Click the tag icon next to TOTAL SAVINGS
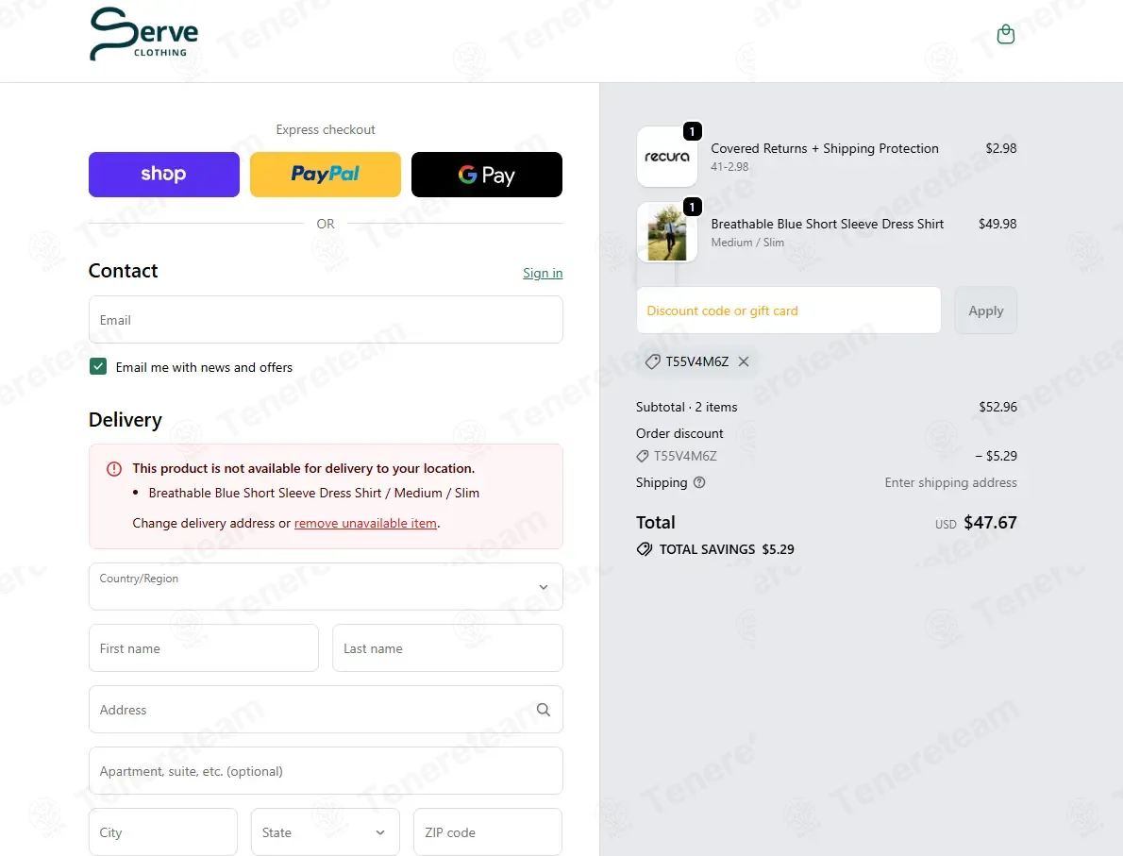The height and width of the screenshot is (856, 1123). coord(645,549)
